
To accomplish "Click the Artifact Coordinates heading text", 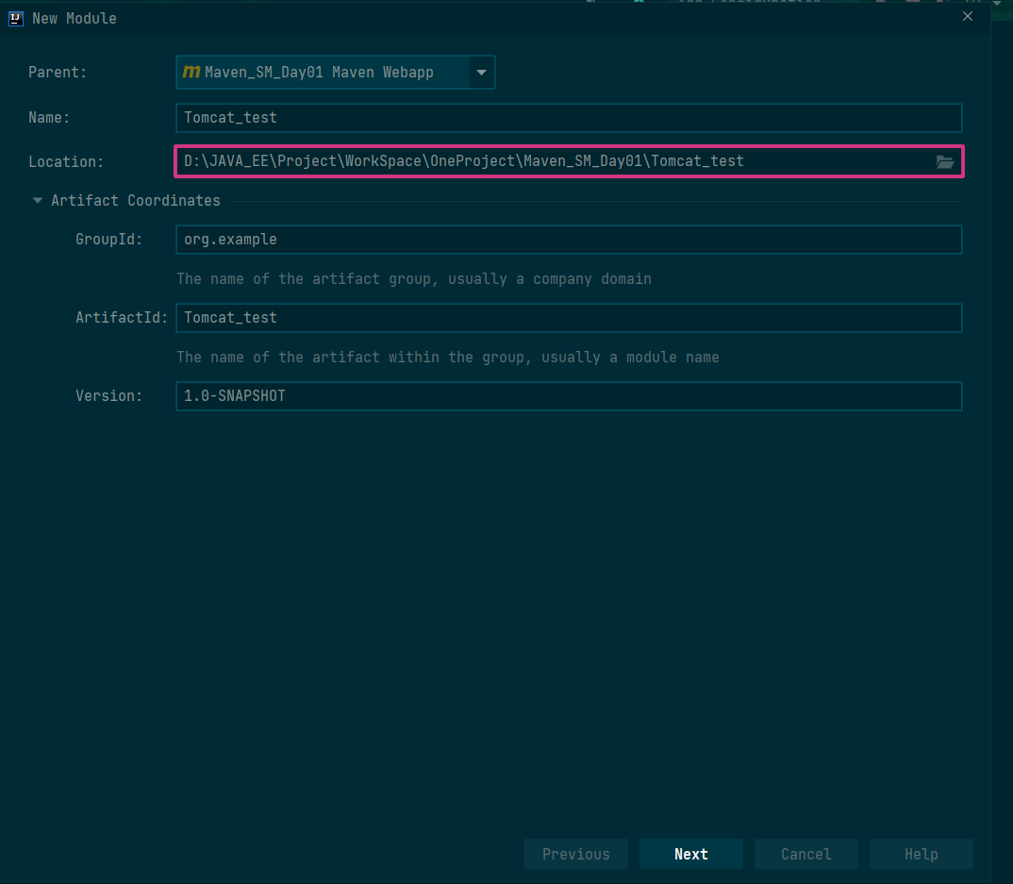I will [x=136, y=201].
